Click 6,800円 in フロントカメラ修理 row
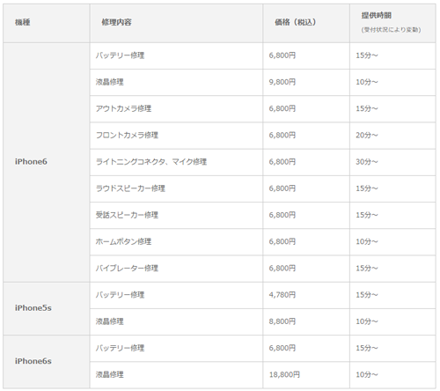This screenshot has width=440, height=391. pos(282,136)
